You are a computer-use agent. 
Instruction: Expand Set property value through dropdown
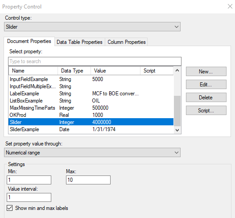click(92, 153)
